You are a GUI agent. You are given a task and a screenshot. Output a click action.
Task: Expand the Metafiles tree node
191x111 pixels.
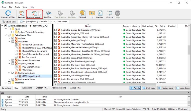(6, 83)
